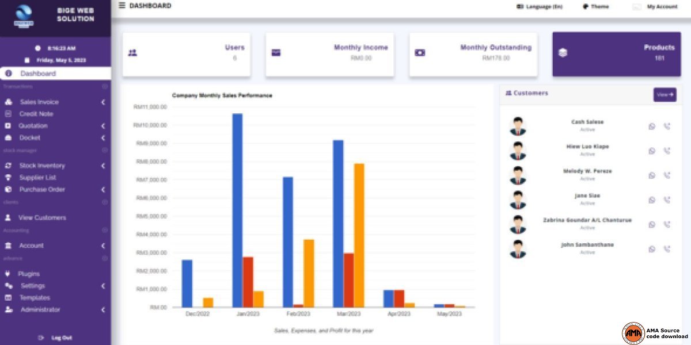Screen dimensions: 691x345
Task: Click the Users card people icon
Action: click(132, 53)
